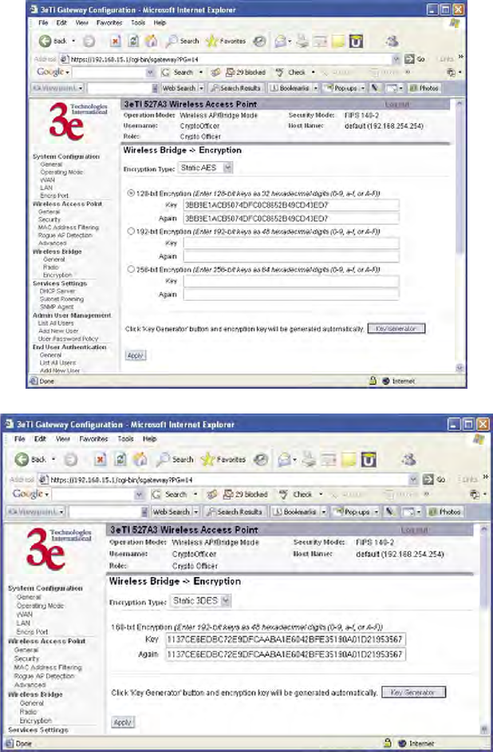Open Edit menu in Static 3DES window
Image resolution: width=493 pixels, height=752 pixels.
(x=40, y=439)
